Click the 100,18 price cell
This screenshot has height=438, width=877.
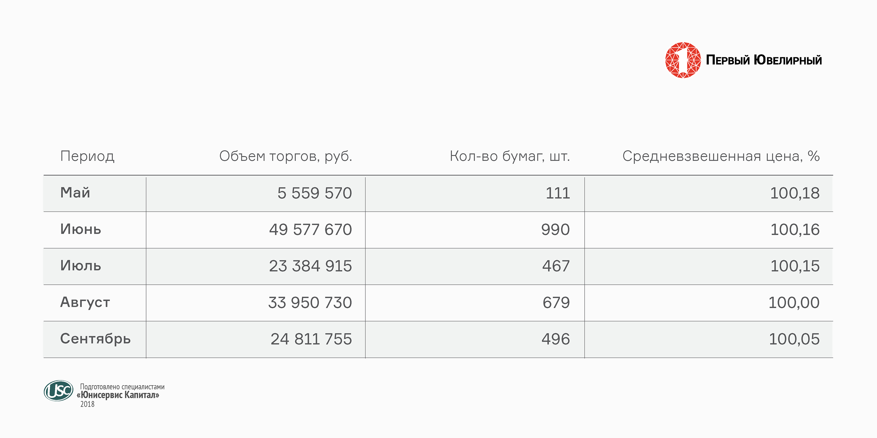[x=795, y=193]
